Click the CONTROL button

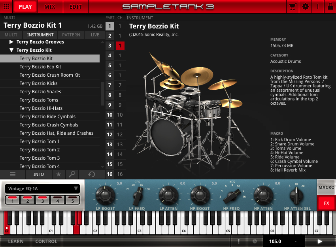(x=46, y=241)
